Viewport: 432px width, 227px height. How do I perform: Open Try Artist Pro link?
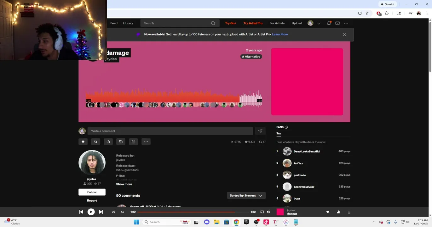pyautogui.click(x=253, y=23)
